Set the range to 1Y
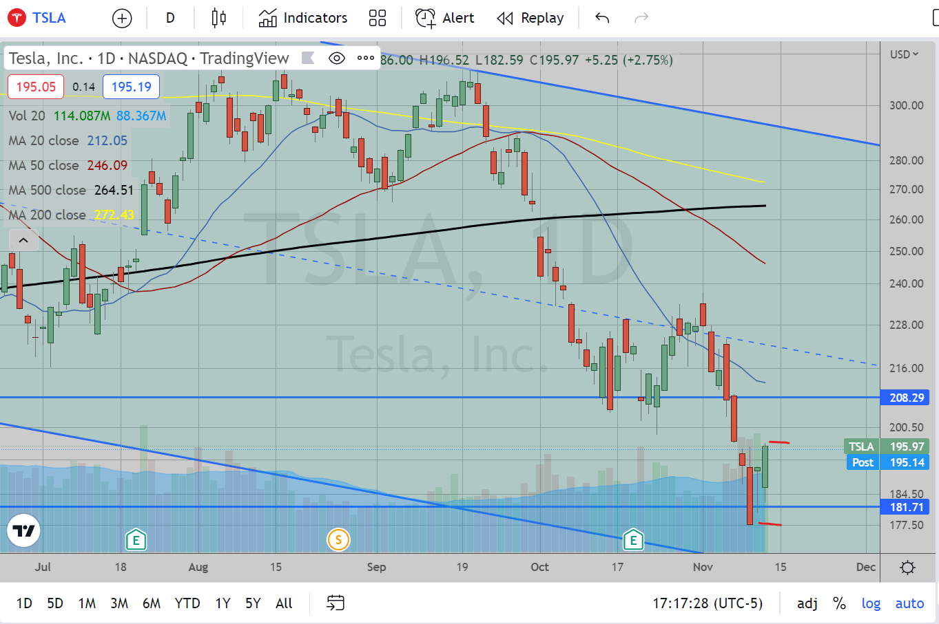The height and width of the screenshot is (624, 939). (x=223, y=603)
